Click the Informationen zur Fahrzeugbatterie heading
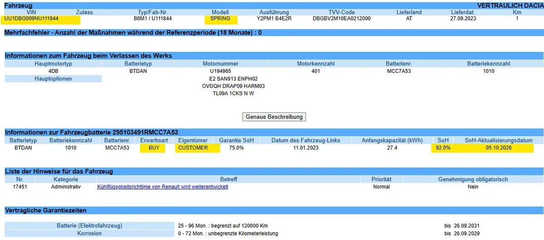 pos(91,132)
